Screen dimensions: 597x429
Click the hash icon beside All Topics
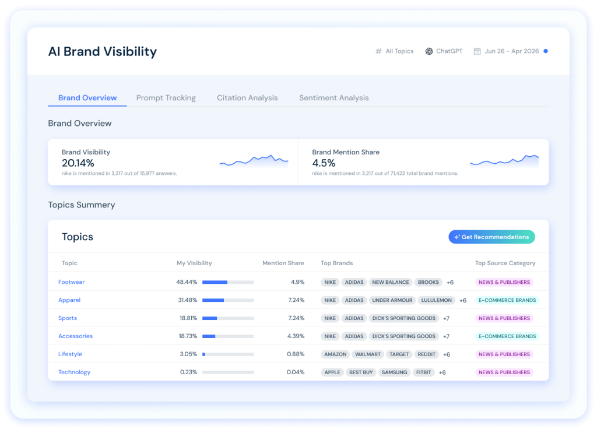[x=378, y=51]
